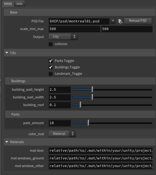Click the building_wall_width value field
This screenshot has width=156, height=175.
point(60,97)
